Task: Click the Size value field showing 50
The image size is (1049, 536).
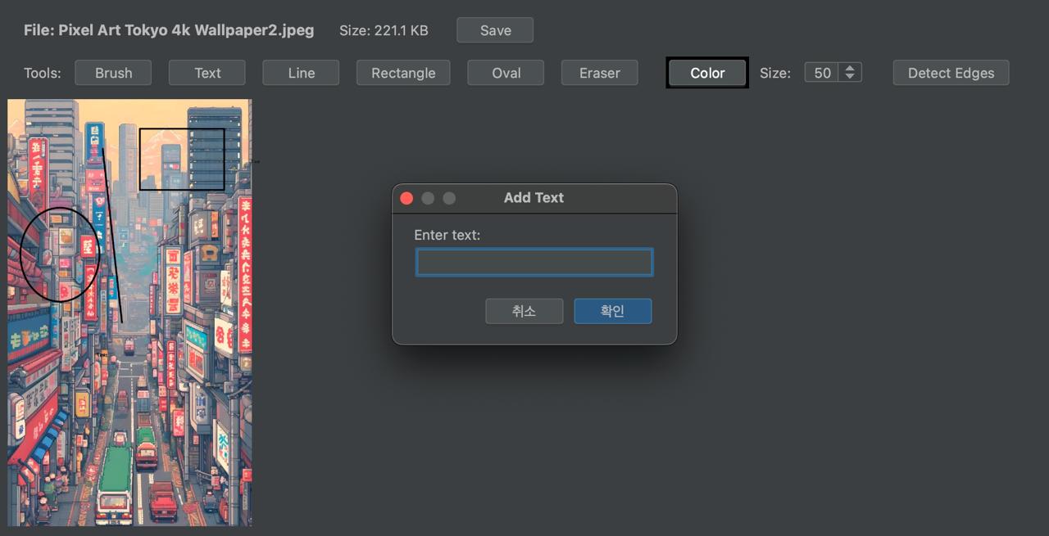Action: [x=824, y=72]
